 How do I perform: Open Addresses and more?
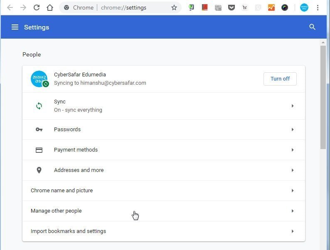coord(164,170)
